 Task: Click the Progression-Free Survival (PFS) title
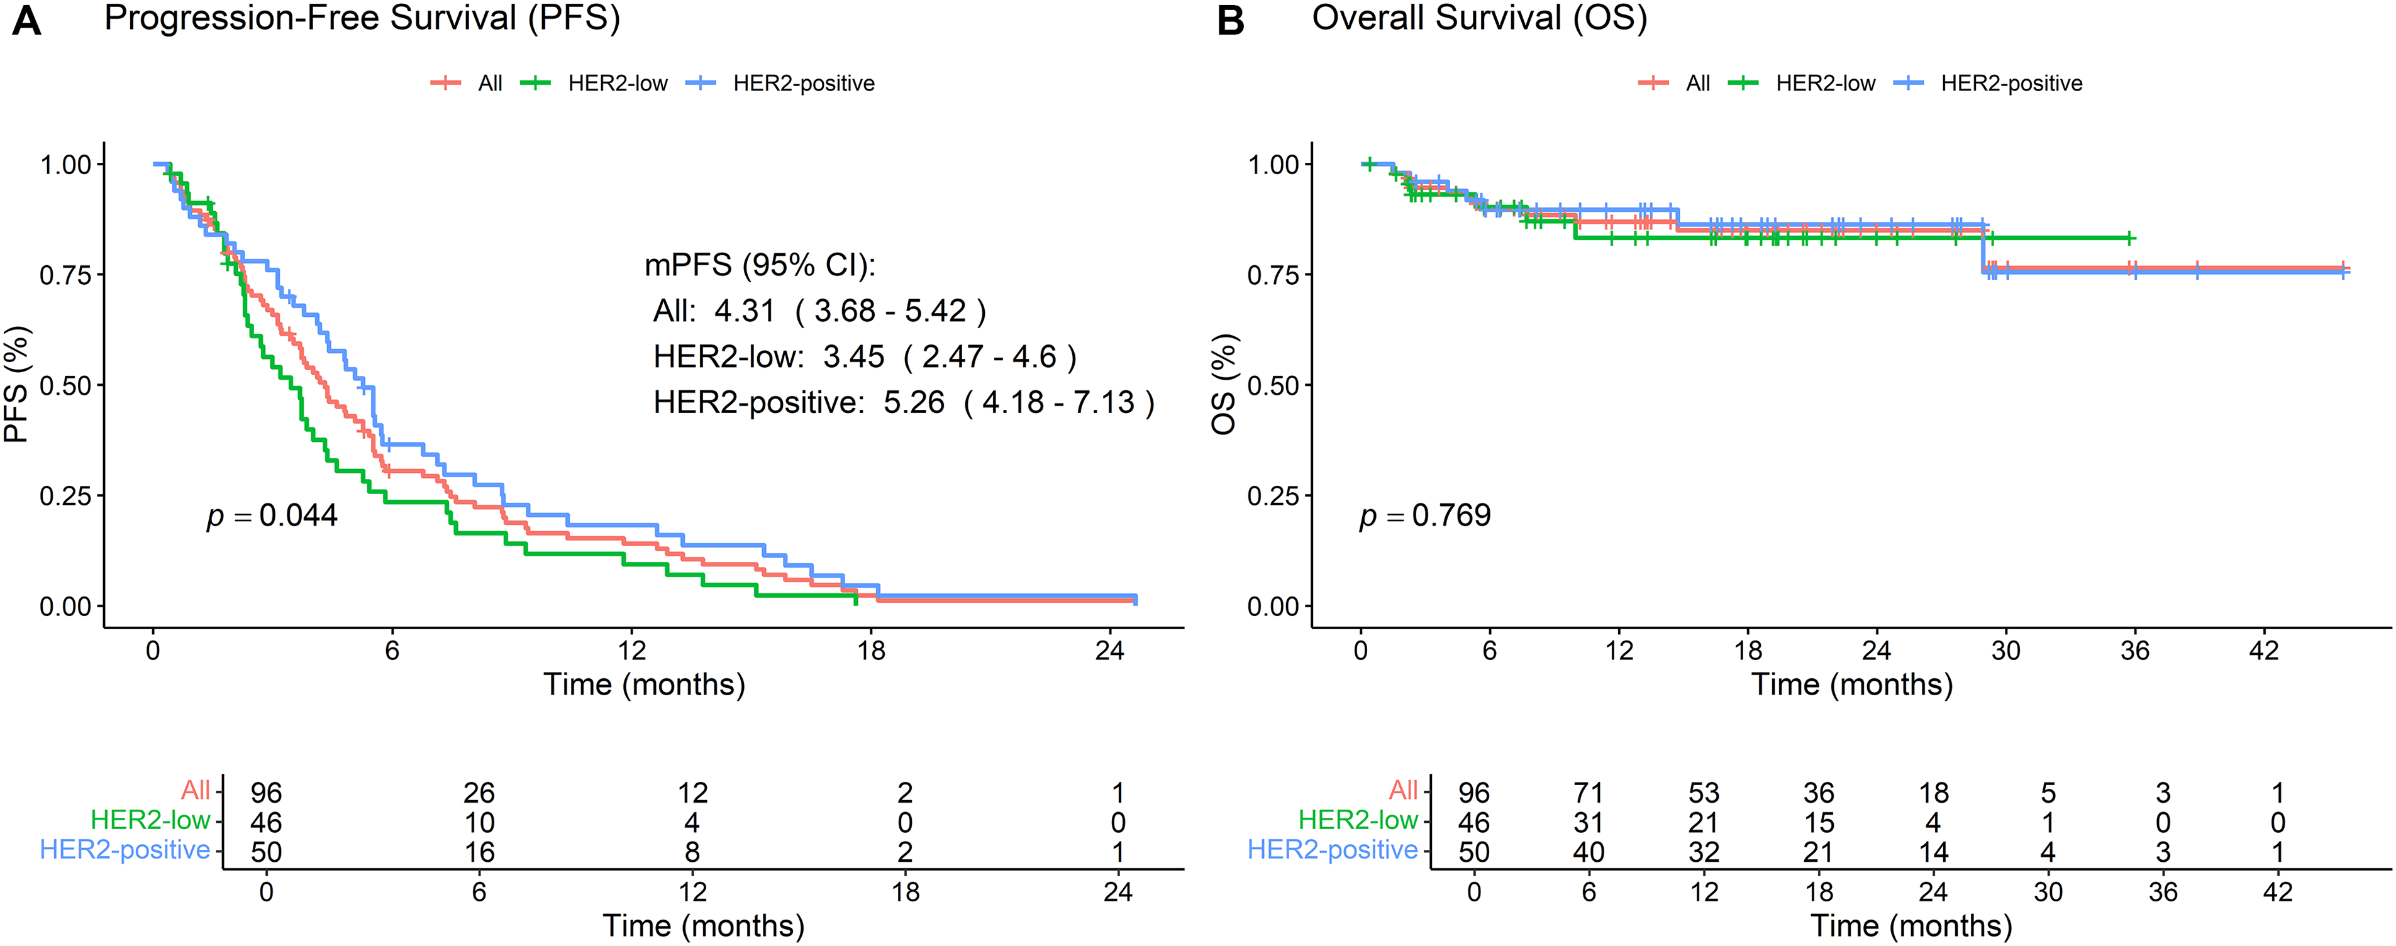click(362, 19)
